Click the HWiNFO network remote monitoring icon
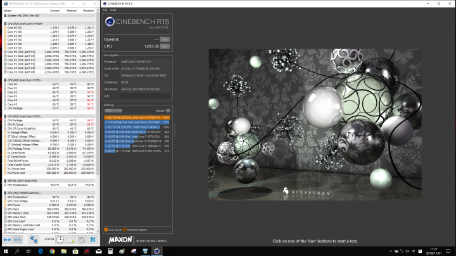The height and width of the screenshot is (256, 456). click(33, 240)
